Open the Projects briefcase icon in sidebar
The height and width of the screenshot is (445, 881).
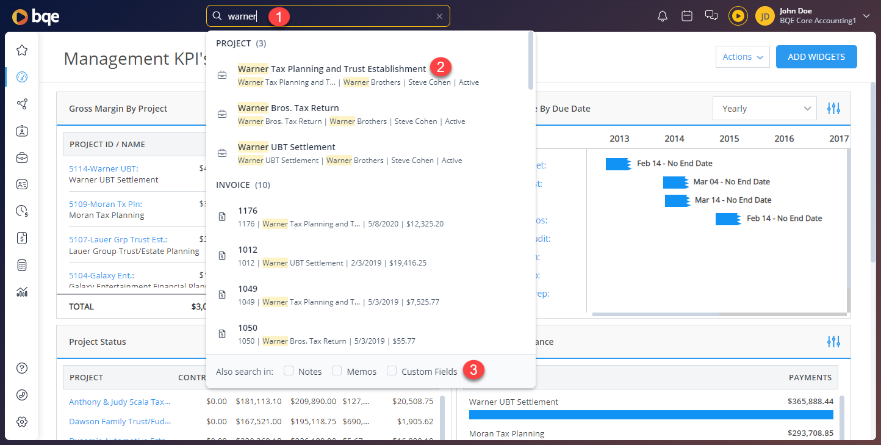[22, 157]
